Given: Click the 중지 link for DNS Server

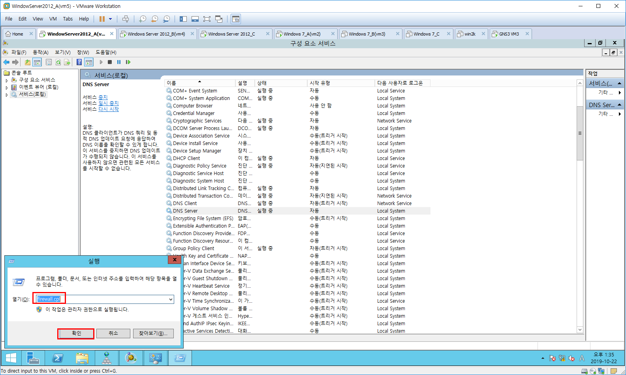Looking at the screenshot, I should click(x=103, y=97).
